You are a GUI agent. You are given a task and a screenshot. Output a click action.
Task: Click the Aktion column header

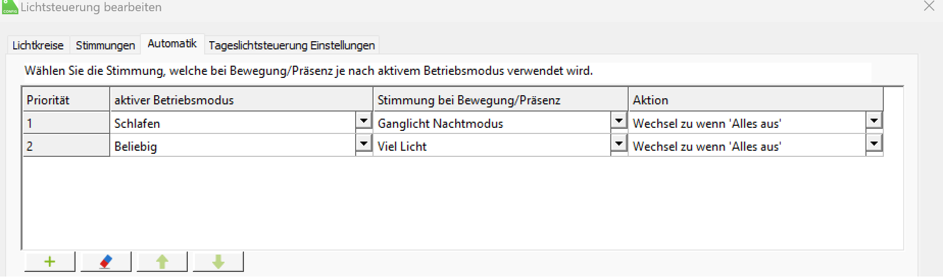pos(755,100)
